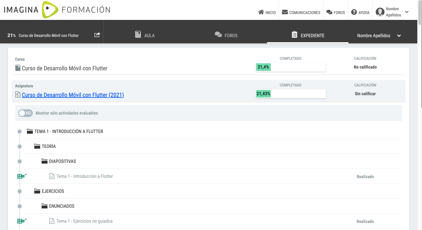Click folder icon of DIAPOSITIVAS
422x230 pixels.
44,161
